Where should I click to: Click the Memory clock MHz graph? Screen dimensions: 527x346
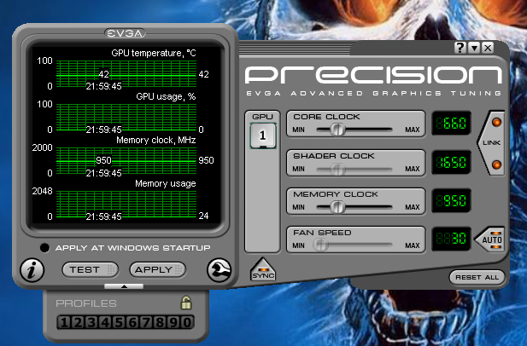[x=126, y=160]
